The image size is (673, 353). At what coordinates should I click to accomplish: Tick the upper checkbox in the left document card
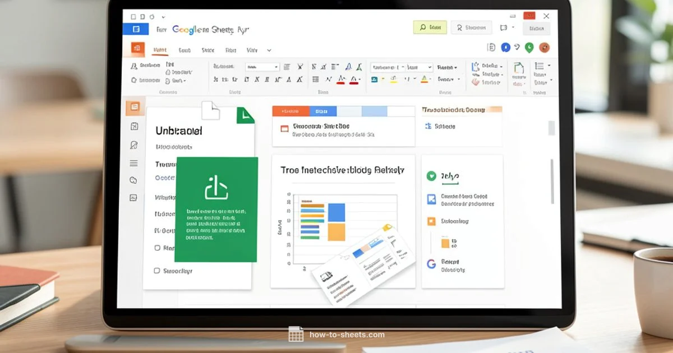[x=157, y=248]
